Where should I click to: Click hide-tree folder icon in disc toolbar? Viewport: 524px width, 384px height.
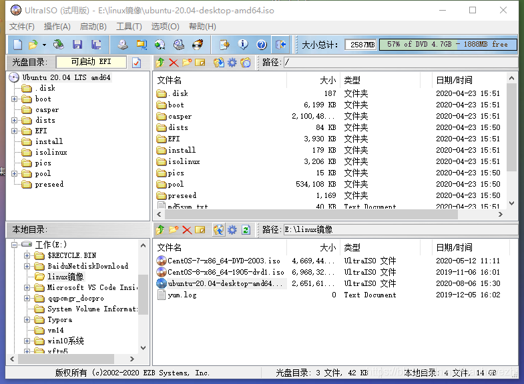point(246,63)
